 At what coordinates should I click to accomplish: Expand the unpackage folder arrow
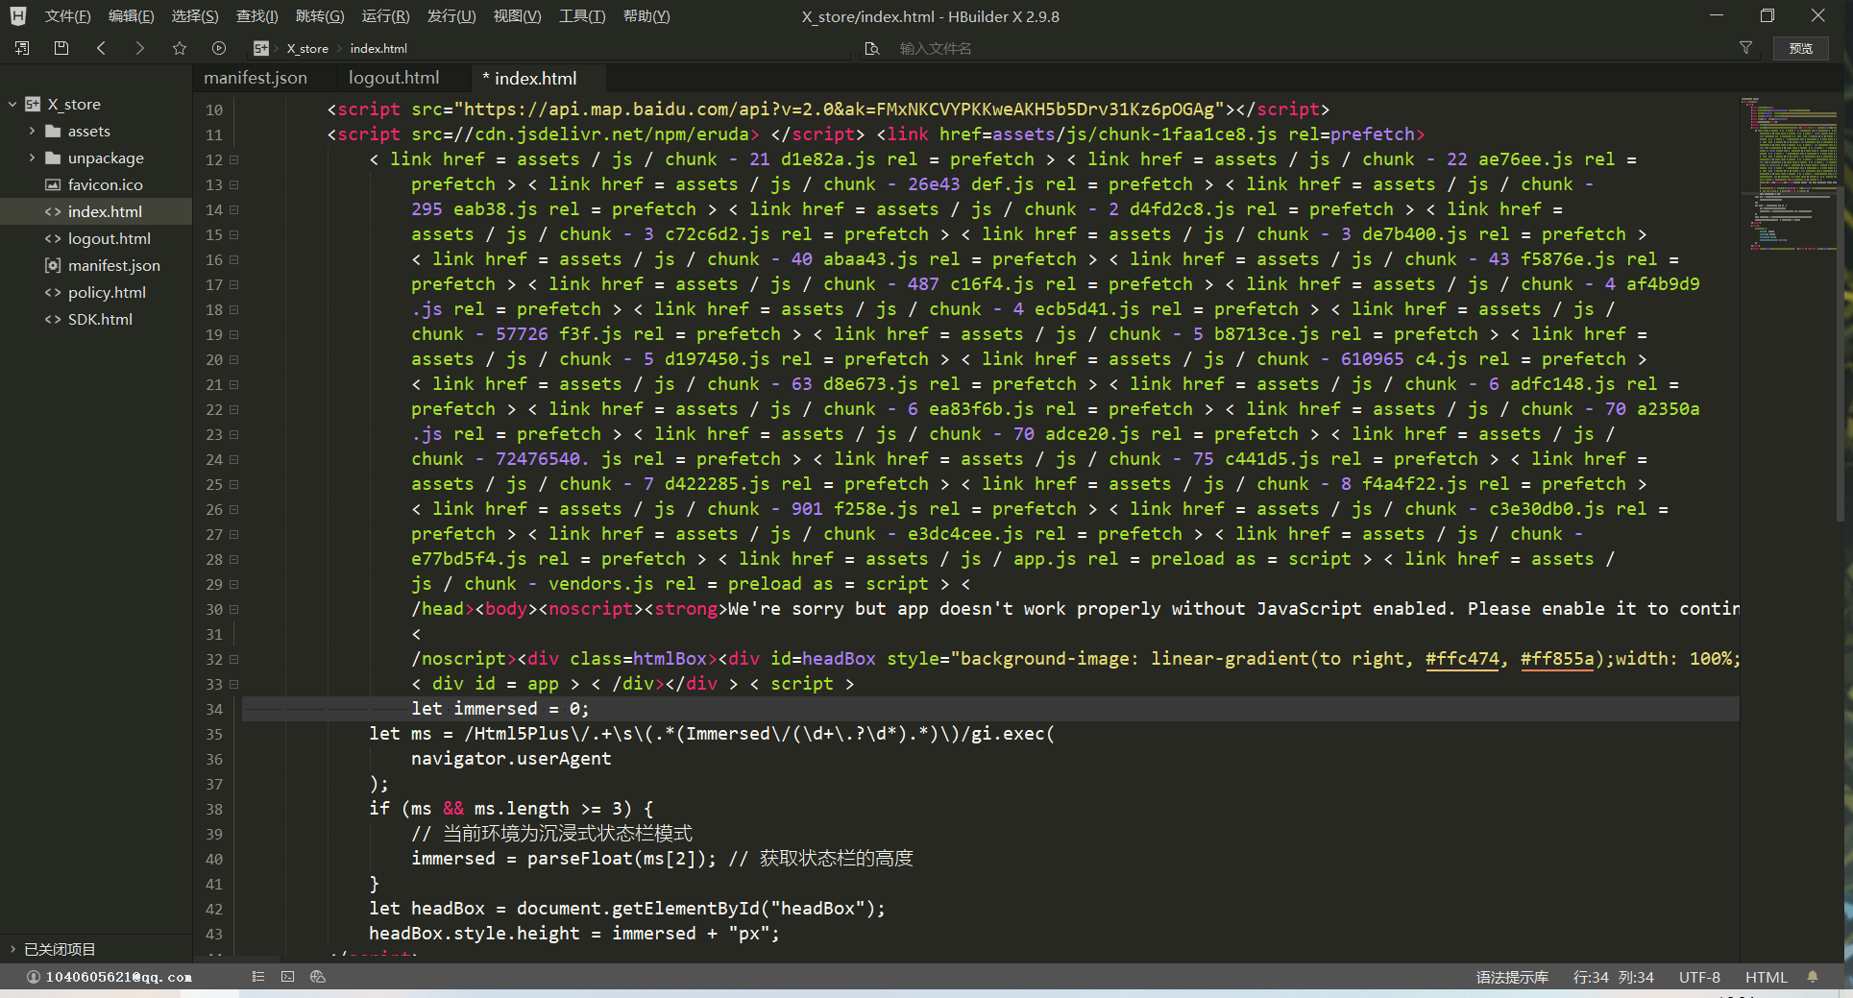click(32, 158)
